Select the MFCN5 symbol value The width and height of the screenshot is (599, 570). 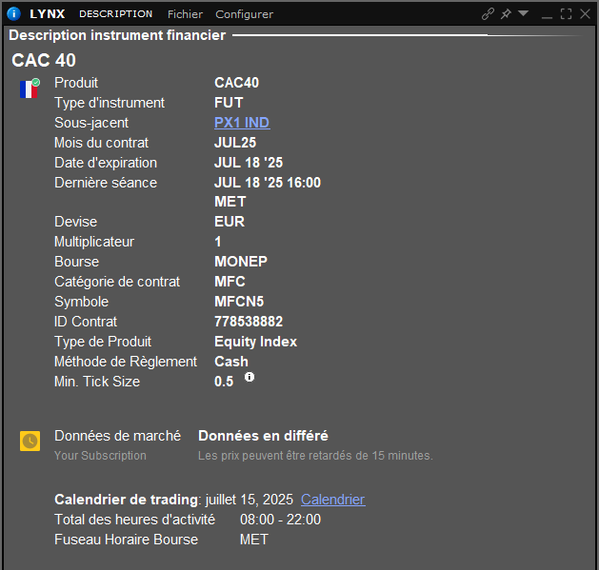pos(239,302)
